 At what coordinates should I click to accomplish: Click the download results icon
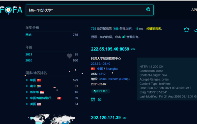click(196, 30)
